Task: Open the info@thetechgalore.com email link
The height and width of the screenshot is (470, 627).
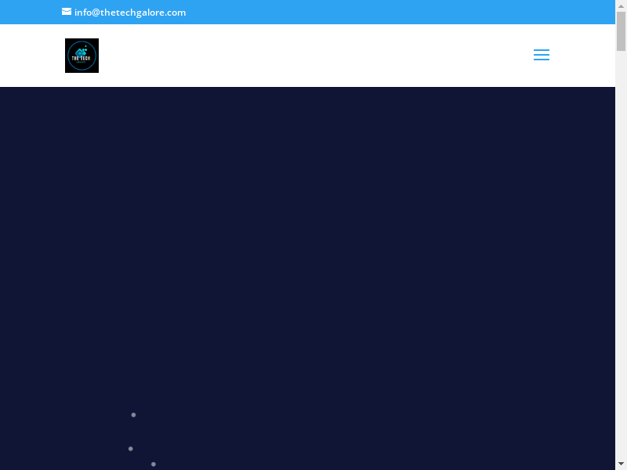Action: click(130, 13)
